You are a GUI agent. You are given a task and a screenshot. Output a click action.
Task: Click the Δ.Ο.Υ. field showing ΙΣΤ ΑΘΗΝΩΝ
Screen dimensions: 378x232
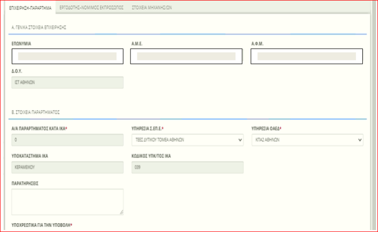click(x=67, y=83)
